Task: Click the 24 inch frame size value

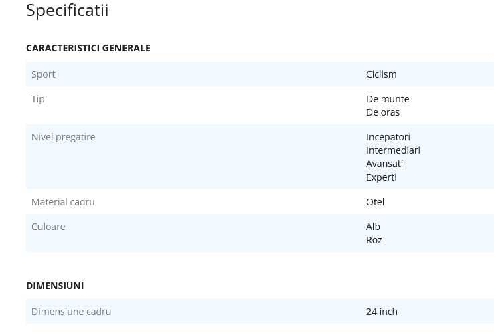Action: pyautogui.click(x=382, y=312)
